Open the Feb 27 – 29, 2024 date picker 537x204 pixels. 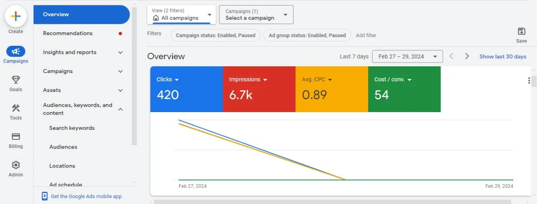[407, 56]
